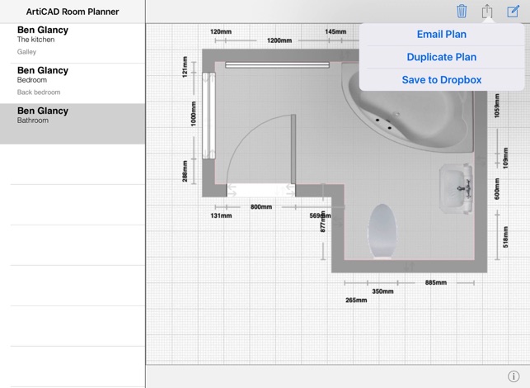Click the 800mm door width label
The height and width of the screenshot is (388, 530).
tap(261, 207)
